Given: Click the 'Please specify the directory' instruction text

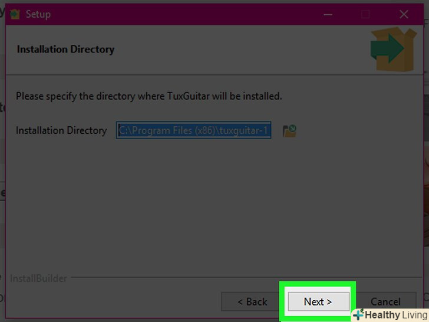Looking at the screenshot, I should click(149, 96).
